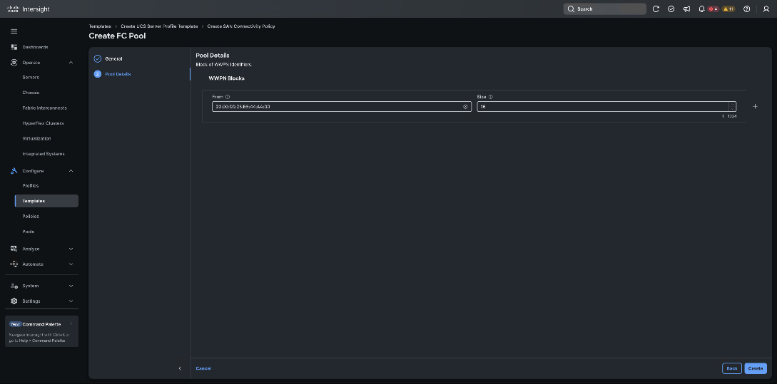Go to Dashboards

[35, 47]
